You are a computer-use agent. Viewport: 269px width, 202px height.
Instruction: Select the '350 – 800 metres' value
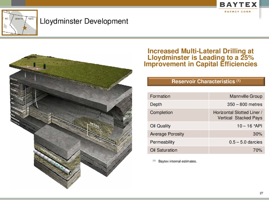coord(245,104)
